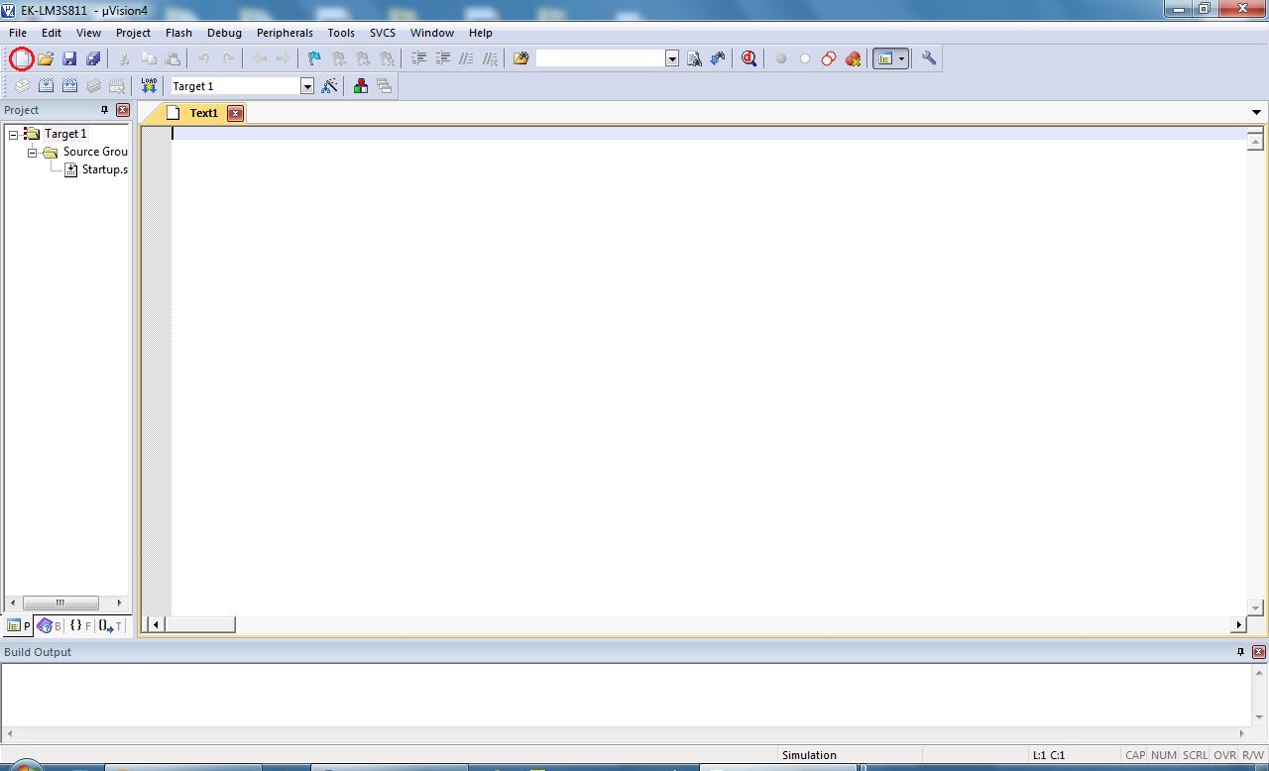Collapse the Source Group tree node
This screenshot has height=771, width=1269.
point(32,152)
